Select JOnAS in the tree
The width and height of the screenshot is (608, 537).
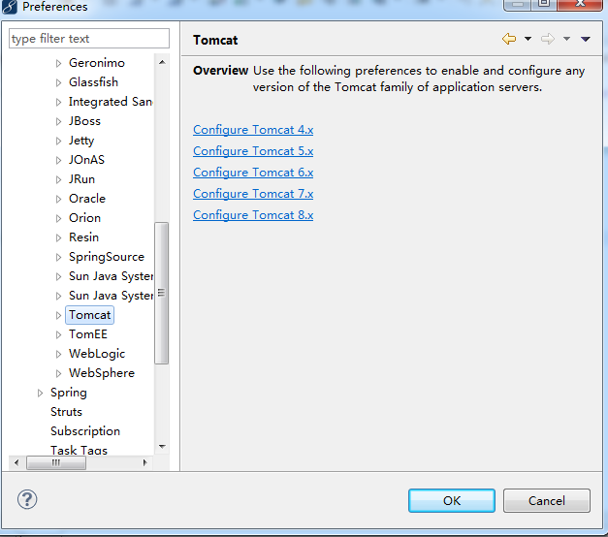[86, 160]
